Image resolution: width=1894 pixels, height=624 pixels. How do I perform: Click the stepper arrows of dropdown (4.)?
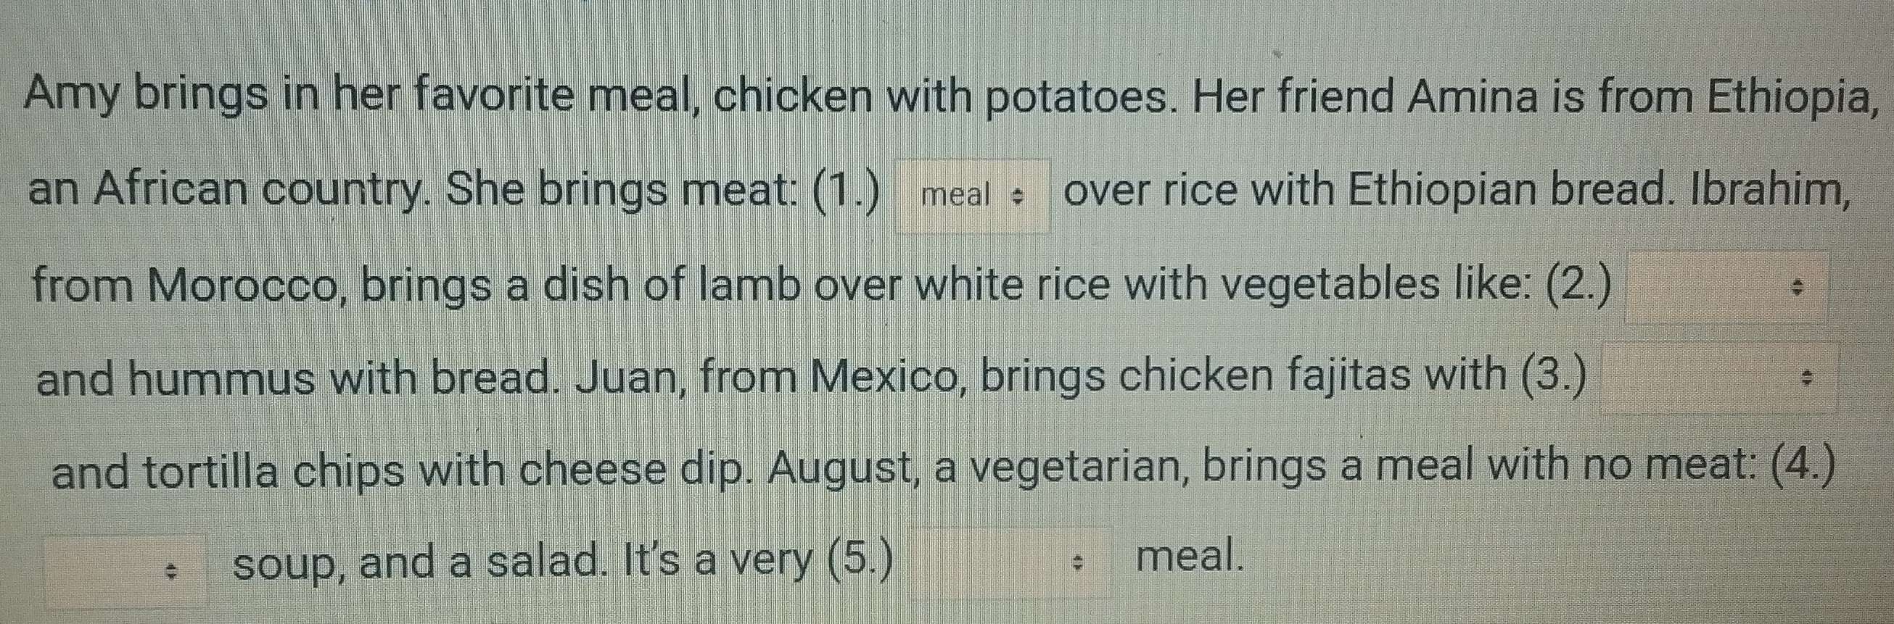pos(171,572)
